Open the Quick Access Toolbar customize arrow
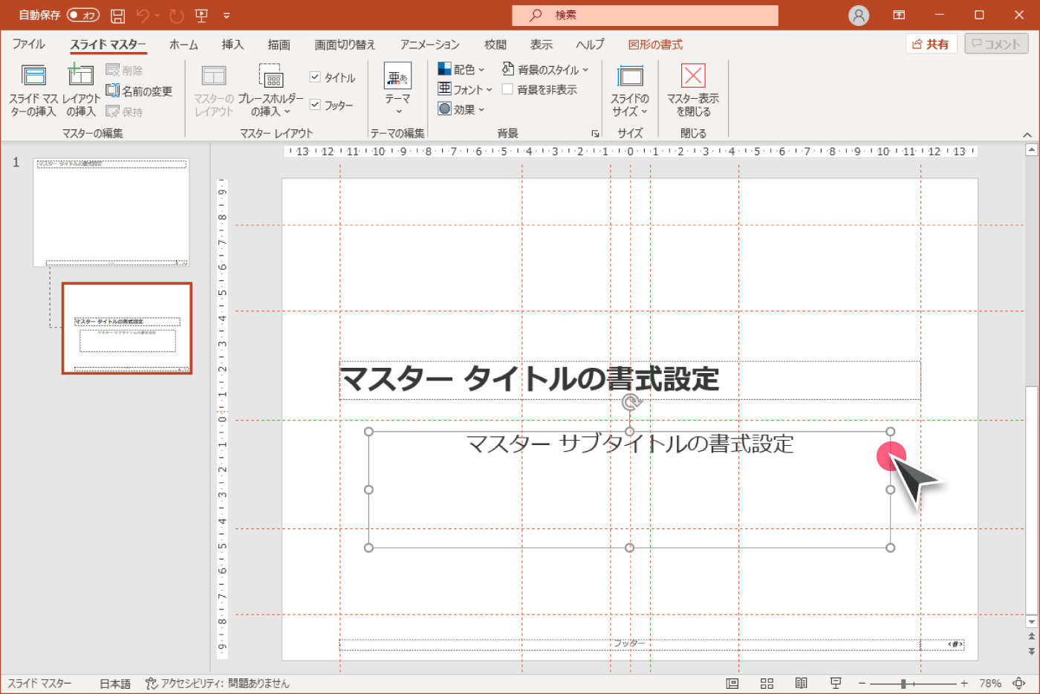The height and width of the screenshot is (694, 1040). [227, 15]
